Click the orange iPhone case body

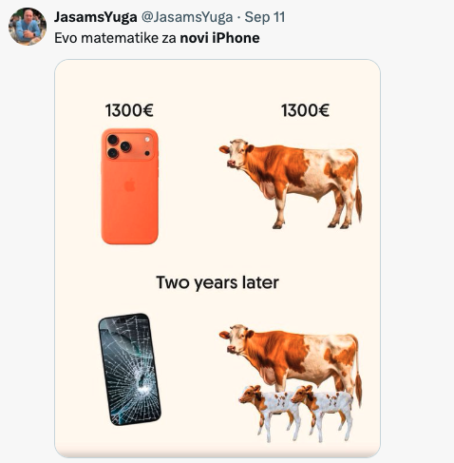coord(130,186)
